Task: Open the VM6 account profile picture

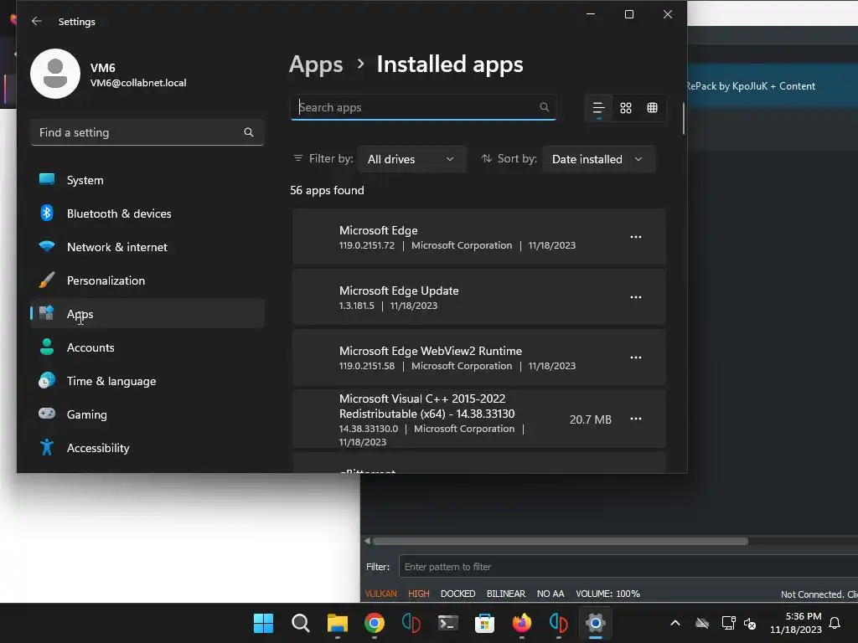Action: [55, 74]
